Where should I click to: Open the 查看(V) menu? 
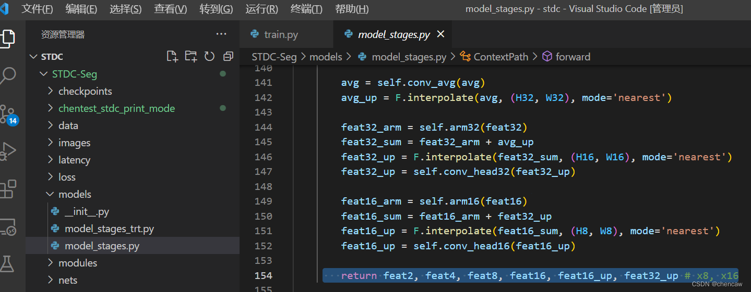[171, 9]
